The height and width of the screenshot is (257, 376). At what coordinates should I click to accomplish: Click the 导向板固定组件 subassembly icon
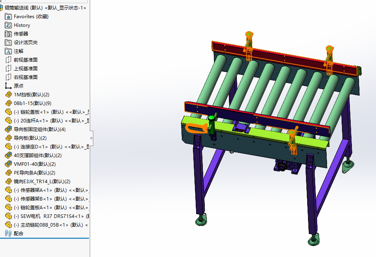8,129
